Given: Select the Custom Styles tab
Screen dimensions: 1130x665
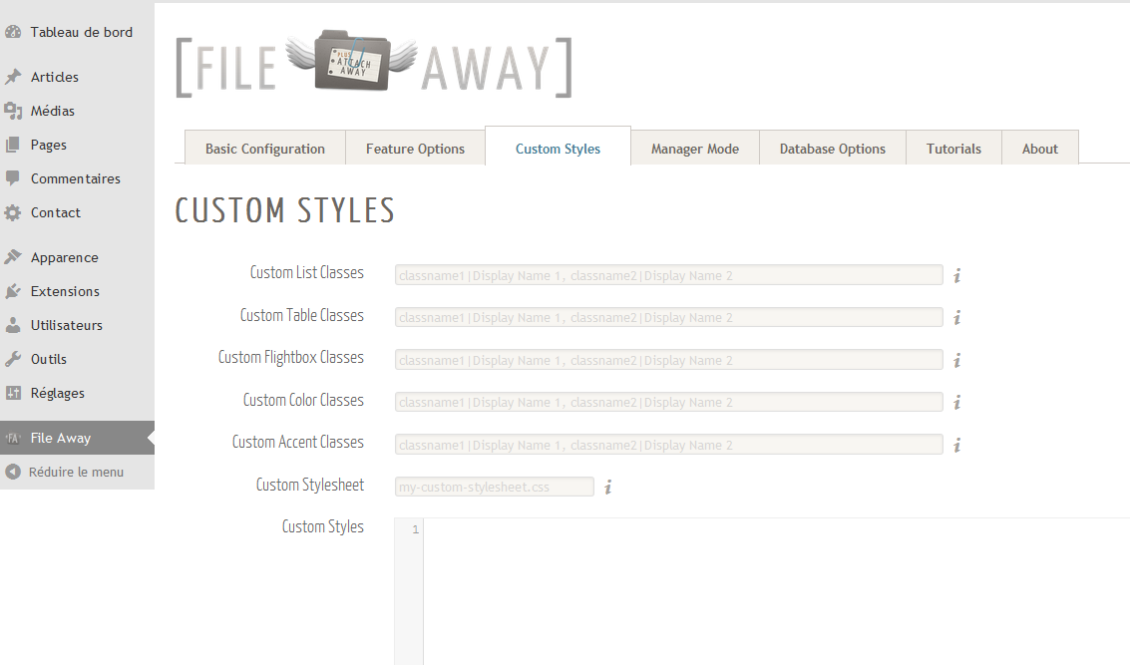Looking at the screenshot, I should [558, 147].
